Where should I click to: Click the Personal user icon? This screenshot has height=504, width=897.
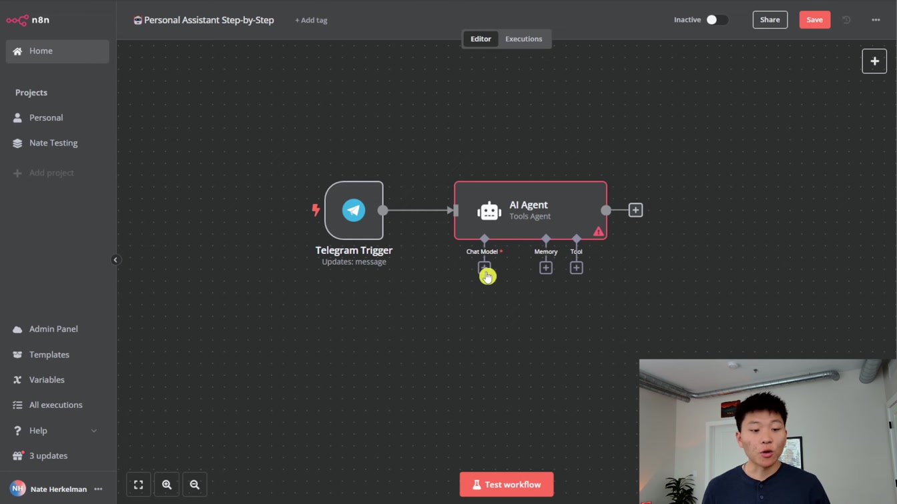pos(17,118)
